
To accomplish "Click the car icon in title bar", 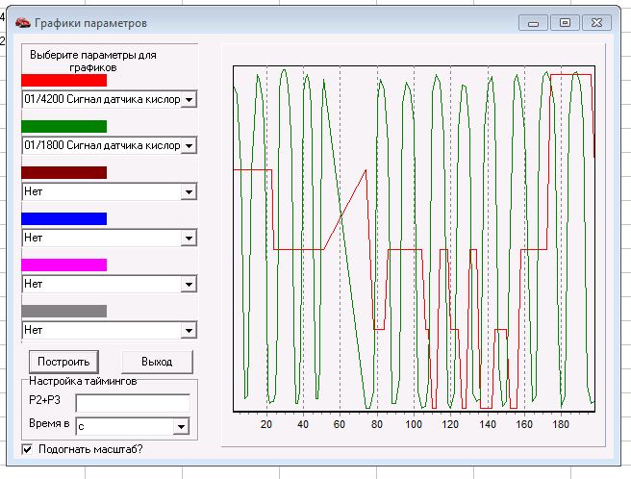I will [x=23, y=22].
